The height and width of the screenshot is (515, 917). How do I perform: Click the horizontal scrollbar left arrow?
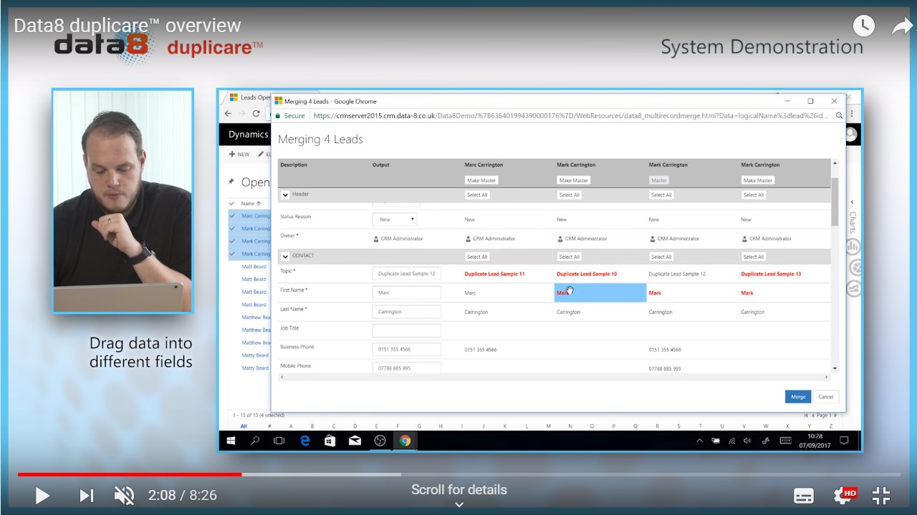[x=281, y=378]
